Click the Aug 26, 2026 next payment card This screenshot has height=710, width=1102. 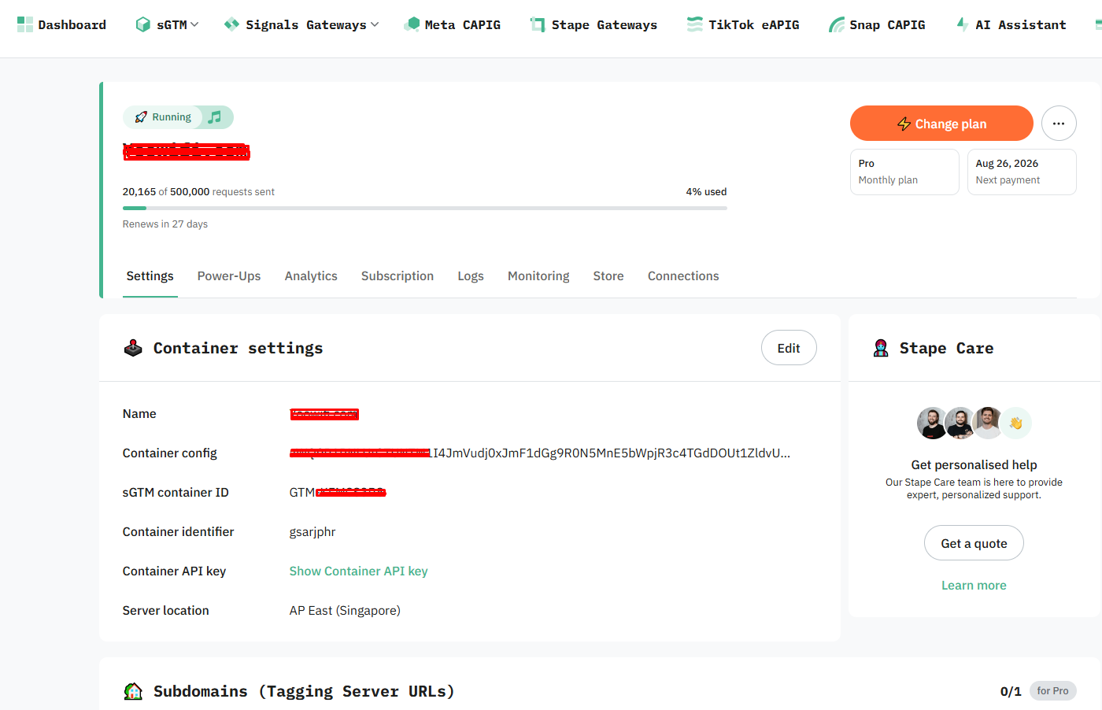(x=1022, y=172)
